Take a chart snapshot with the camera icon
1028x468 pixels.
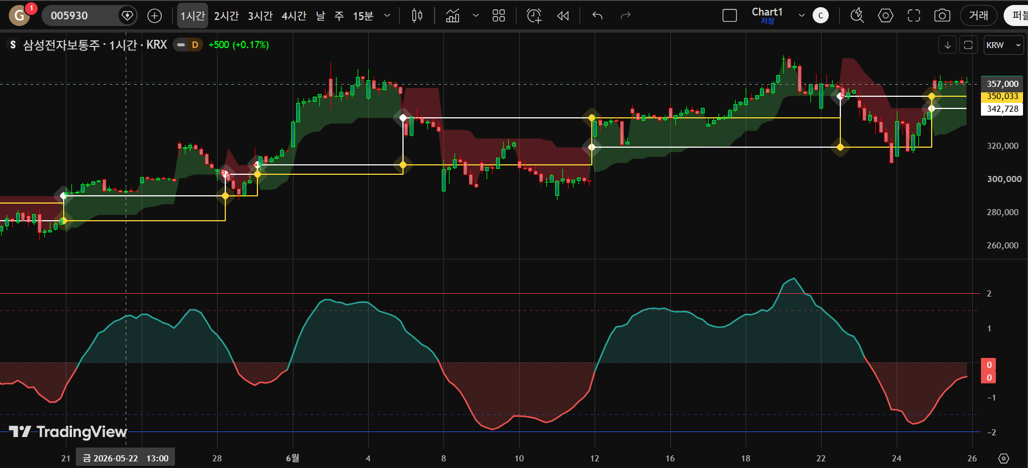point(942,15)
